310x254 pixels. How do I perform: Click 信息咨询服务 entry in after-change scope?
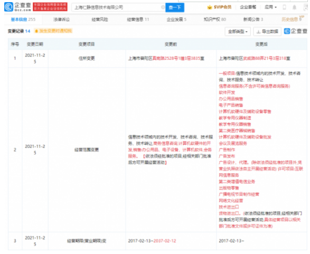(x=255, y=86)
